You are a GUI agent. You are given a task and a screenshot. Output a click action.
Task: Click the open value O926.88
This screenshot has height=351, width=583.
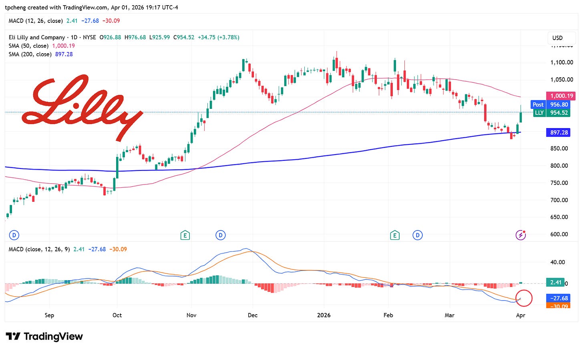[110, 37]
